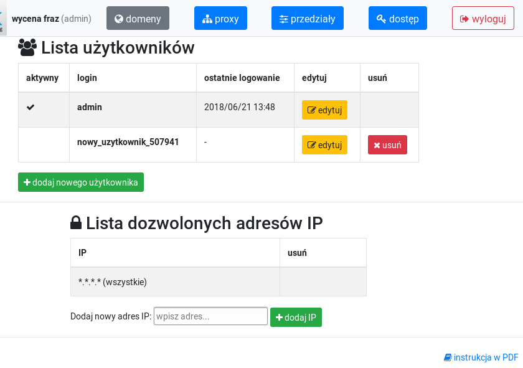This screenshot has height=368, width=523.
Task: Click the sitemap icon on proxy button
Action: (207, 19)
